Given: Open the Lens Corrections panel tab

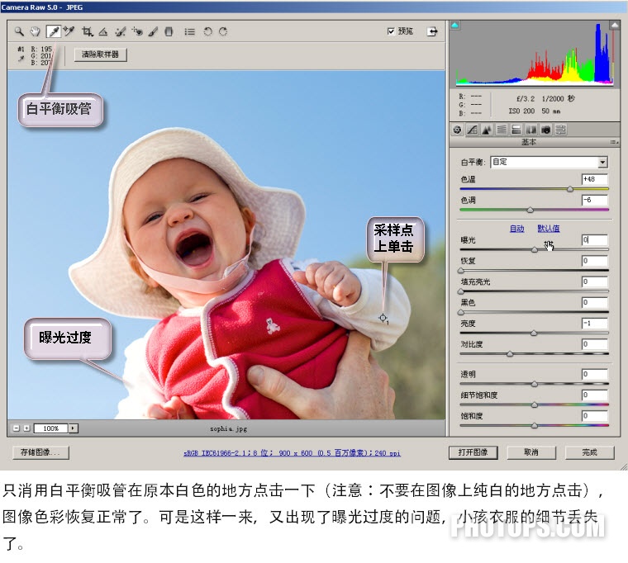Looking at the screenshot, I should click(531, 130).
